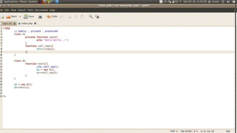Open the Edit menu
Screen dimensions: 237x133
point(7,10)
